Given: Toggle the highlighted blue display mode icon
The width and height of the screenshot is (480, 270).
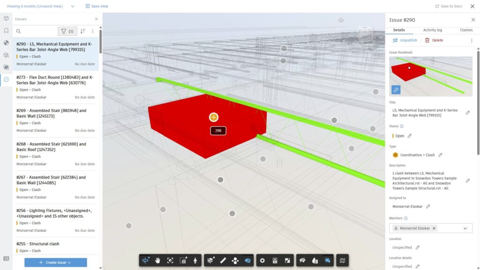Looking at the screenshot, I should tap(328, 260).
